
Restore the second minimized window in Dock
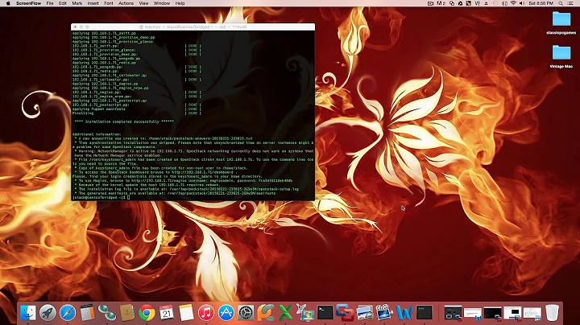473,313
